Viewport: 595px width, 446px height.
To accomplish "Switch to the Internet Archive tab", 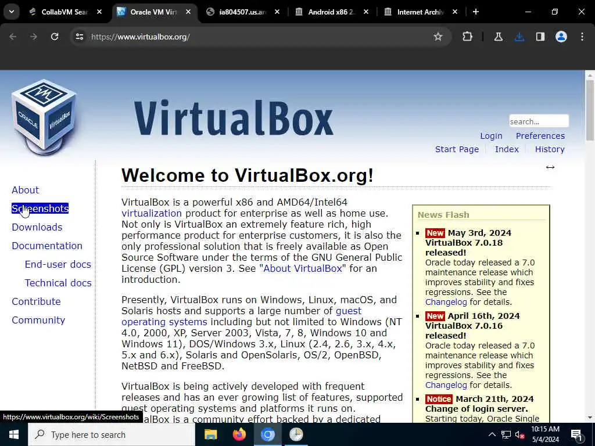I will pyautogui.click(x=421, y=12).
